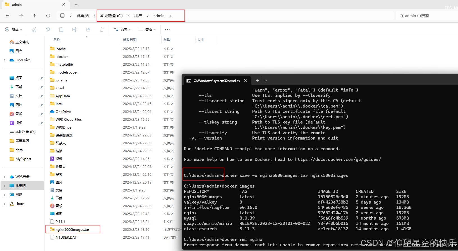The width and height of the screenshot is (458, 251).
Task: Select the NTUSER.DAT file
Action: [66, 238]
